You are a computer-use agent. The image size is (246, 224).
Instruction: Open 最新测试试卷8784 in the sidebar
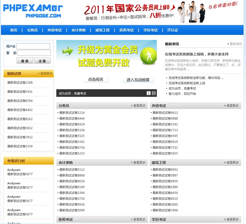click(x=20, y=101)
